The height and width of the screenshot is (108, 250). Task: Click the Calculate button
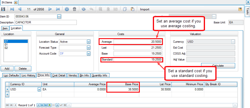[x=218, y=65]
